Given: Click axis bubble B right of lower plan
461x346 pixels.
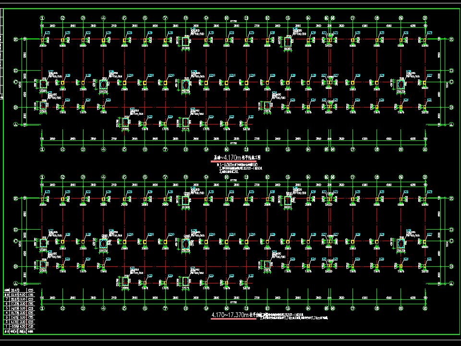Looking at the screenshot, I should [451, 266].
